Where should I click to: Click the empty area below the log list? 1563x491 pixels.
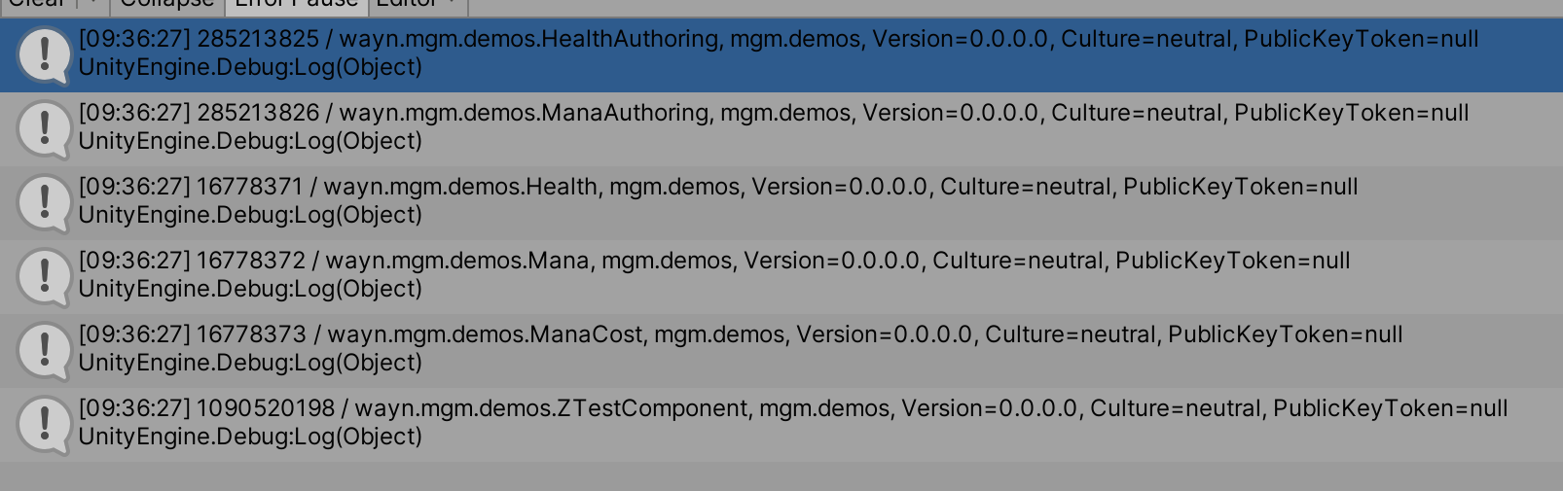click(779, 476)
